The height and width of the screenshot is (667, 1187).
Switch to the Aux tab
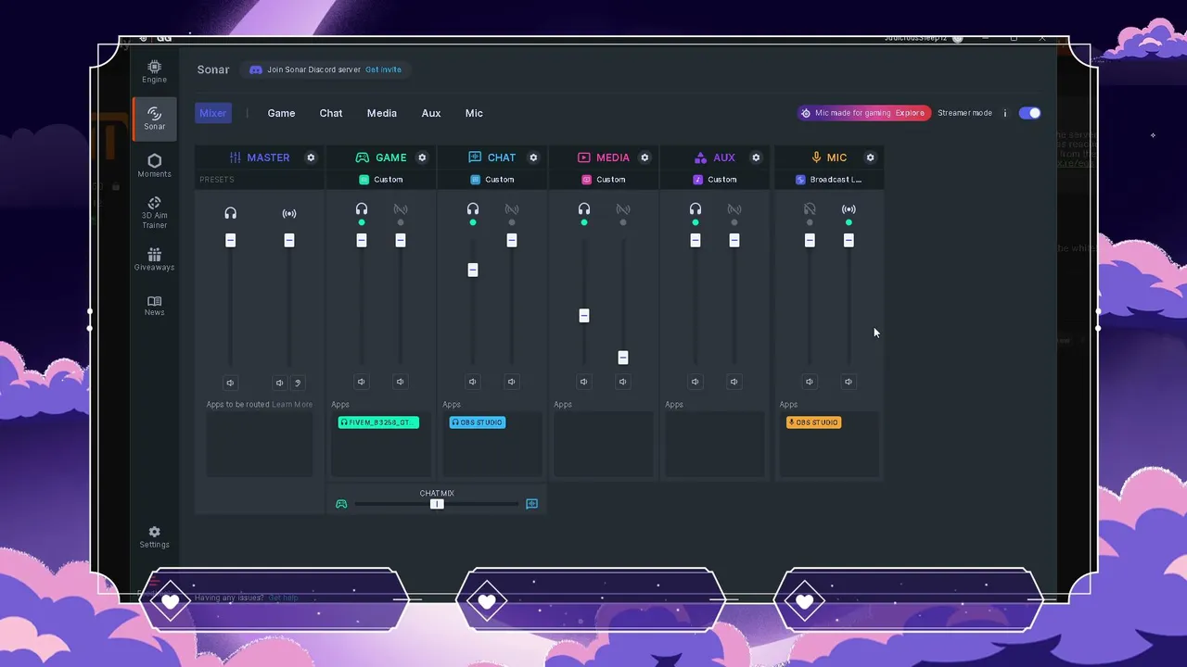(431, 113)
